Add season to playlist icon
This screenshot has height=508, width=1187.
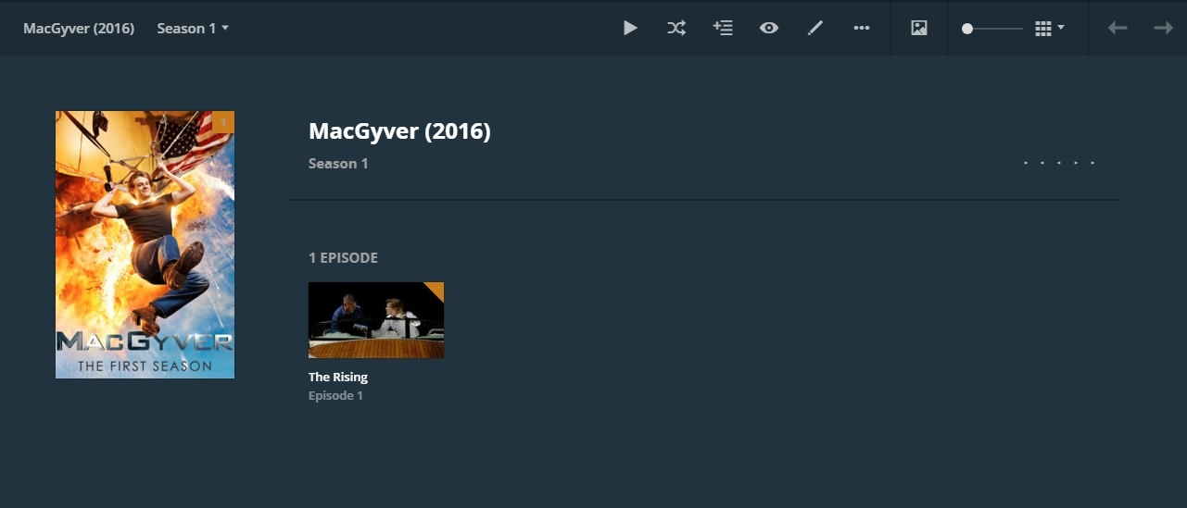click(x=723, y=28)
